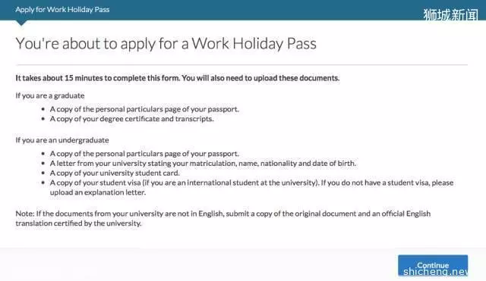Click the page heading about Work Holiday Pass
Image resolution: width=486 pixels, height=281 pixels.
tap(166, 43)
